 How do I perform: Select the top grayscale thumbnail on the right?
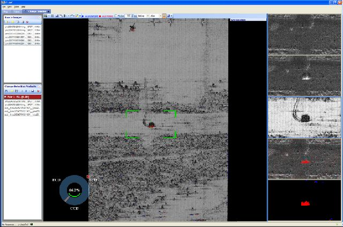pos(304,34)
